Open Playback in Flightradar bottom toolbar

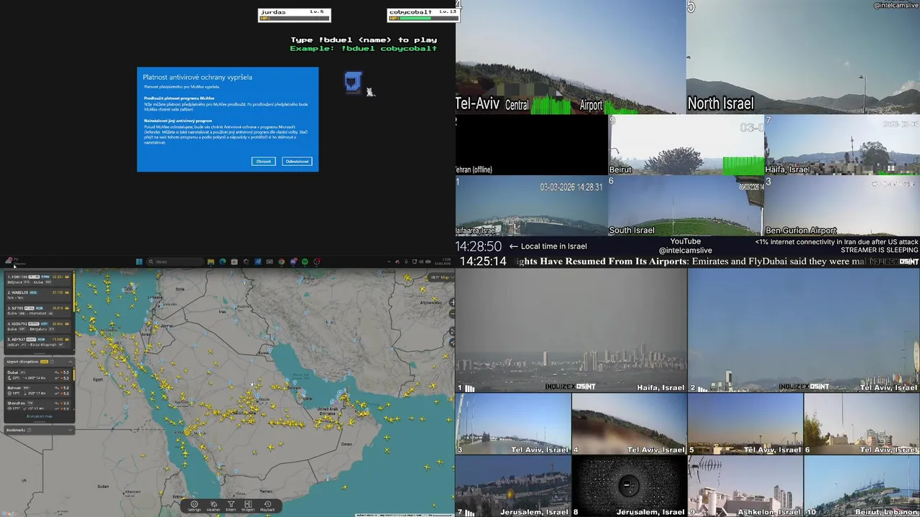(x=267, y=506)
